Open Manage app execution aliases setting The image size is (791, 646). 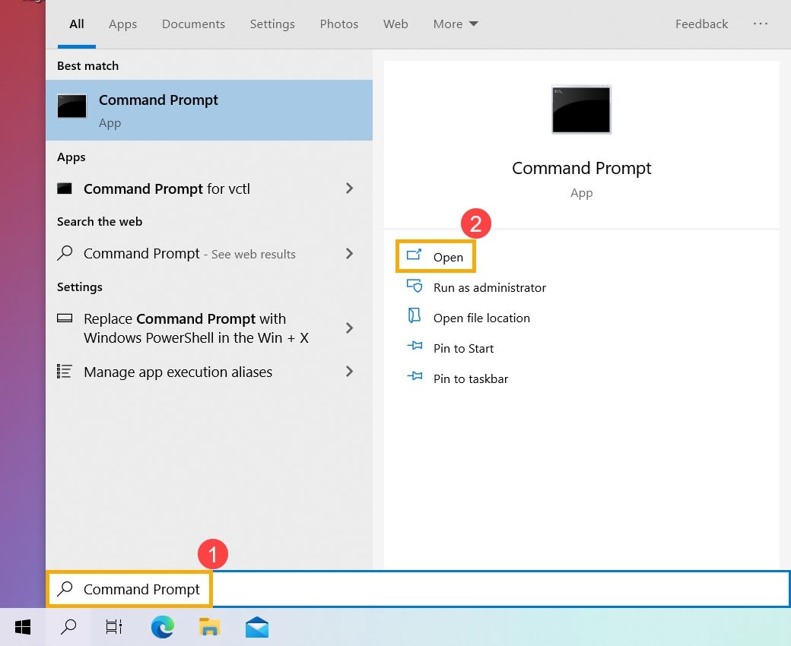(209, 372)
